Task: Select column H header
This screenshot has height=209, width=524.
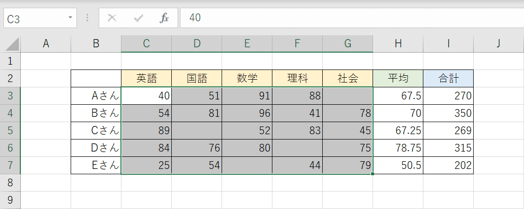Action: tap(398, 43)
